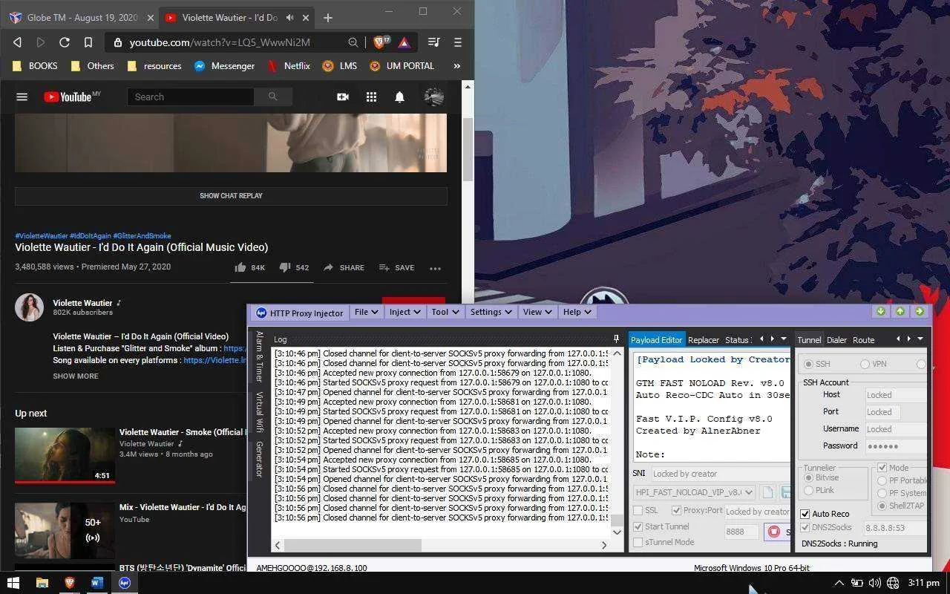The width and height of the screenshot is (950, 594).
Task: Open the YouTube create video camera icon
Action: coord(343,97)
